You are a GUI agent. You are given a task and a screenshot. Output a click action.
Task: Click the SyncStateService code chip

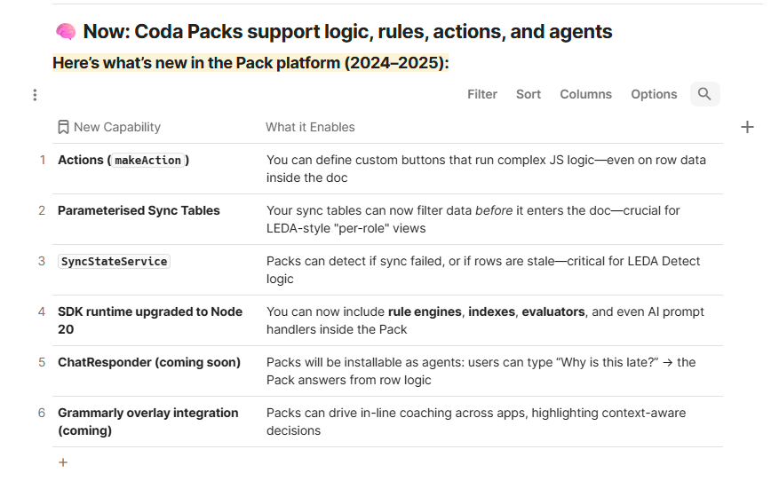point(114,262)
